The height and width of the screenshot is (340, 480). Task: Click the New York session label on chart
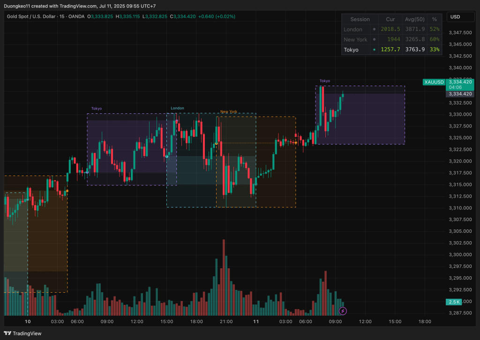click(x=229, y=112)
